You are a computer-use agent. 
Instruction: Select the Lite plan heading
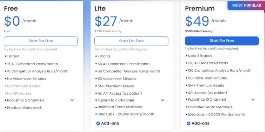tap(100, 9)
